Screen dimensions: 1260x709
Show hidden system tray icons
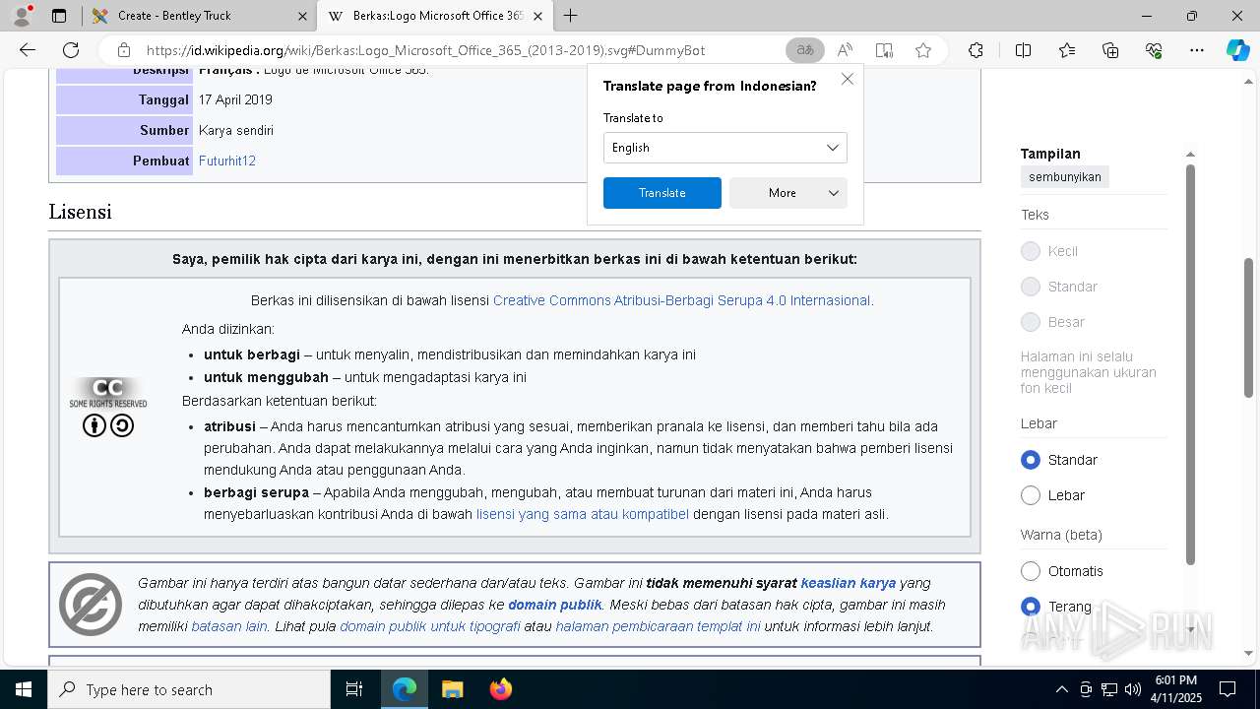click(1061, 689)
